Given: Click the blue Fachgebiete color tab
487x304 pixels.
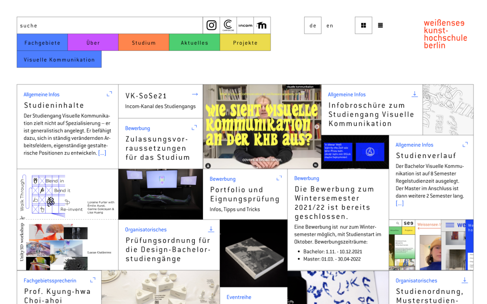Looking at the screenshot, I should (42, 43).
